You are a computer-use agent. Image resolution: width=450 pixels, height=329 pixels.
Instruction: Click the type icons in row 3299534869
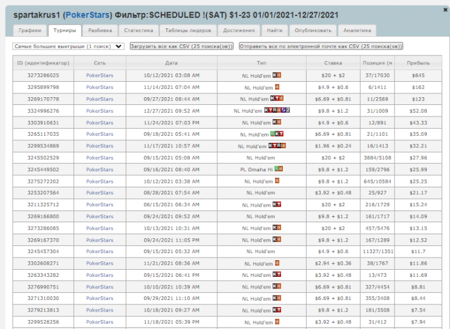[x=277, y=146]
